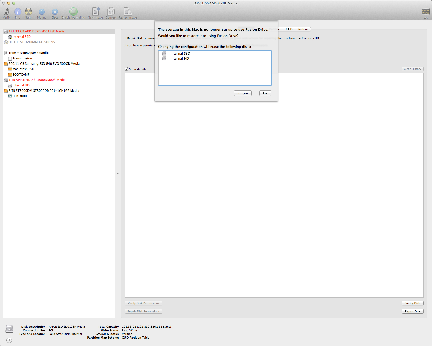
Task: Click the drive icon beside 3 TB ST3000DM Media
Action: tap(6, 91)
